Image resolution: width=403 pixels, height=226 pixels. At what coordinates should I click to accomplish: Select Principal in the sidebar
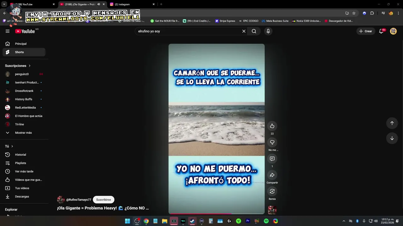(x=24, y=44)
